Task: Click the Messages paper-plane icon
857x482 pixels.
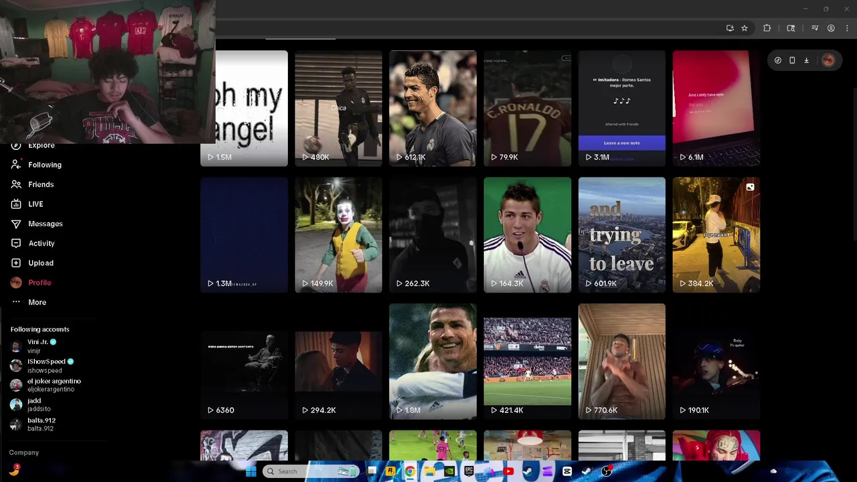Action: (16, 224)
